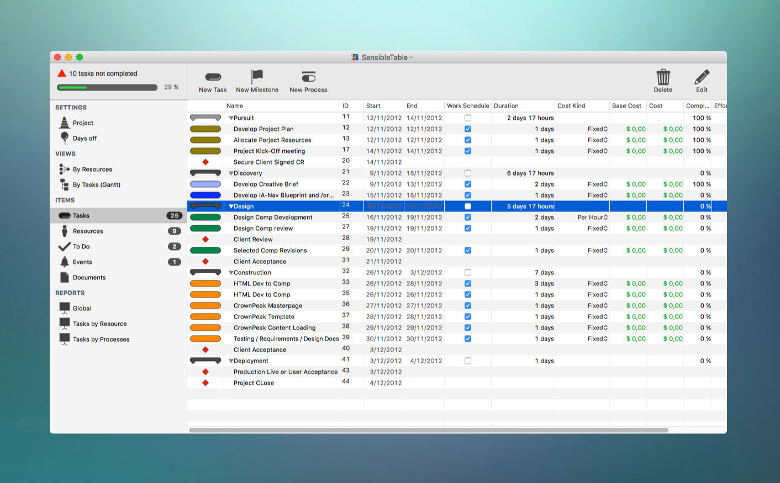Toggle Work Schedule checkbox for Design row
This screenshot has width=780, height=483.
[468, 206]
